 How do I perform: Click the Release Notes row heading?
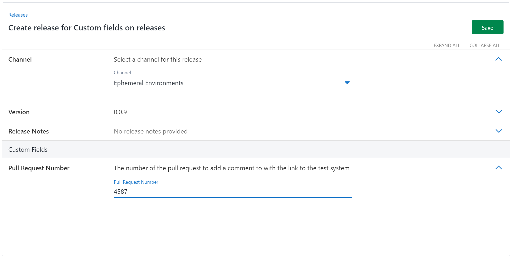pyautogui.click(x=29, y=131)
